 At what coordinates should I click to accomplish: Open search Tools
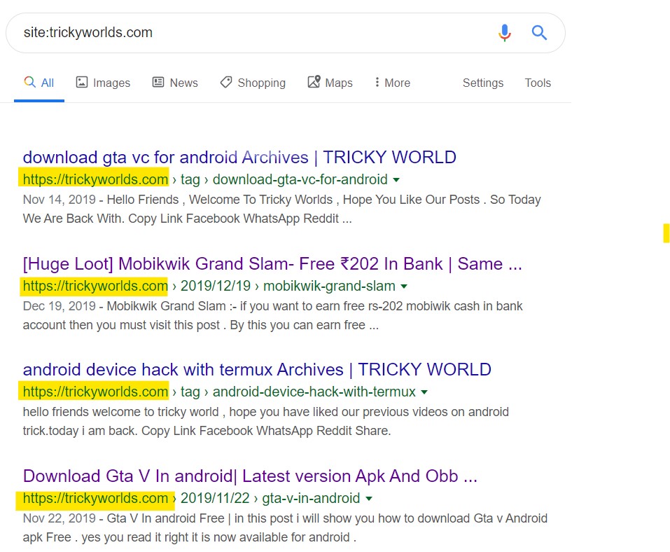[x=538, y=83]
